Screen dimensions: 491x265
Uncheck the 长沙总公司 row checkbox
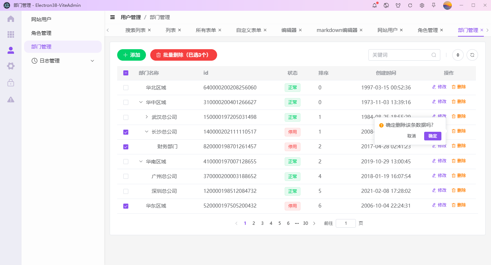coord(125,132)
